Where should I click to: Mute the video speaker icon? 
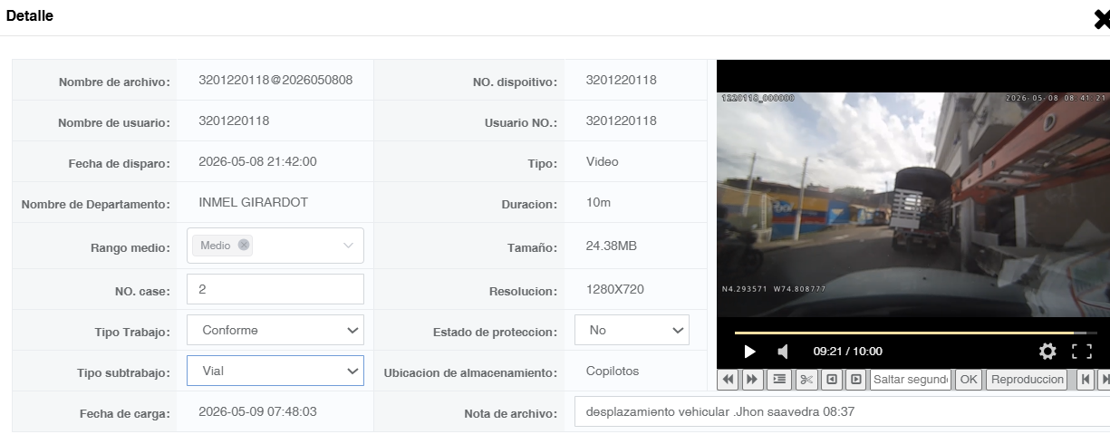click(x=783, y=352)
